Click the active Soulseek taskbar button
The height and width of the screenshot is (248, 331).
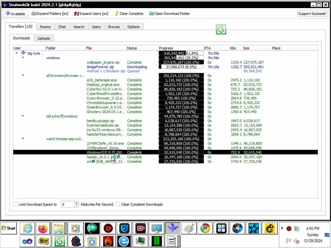click(173, 228)
